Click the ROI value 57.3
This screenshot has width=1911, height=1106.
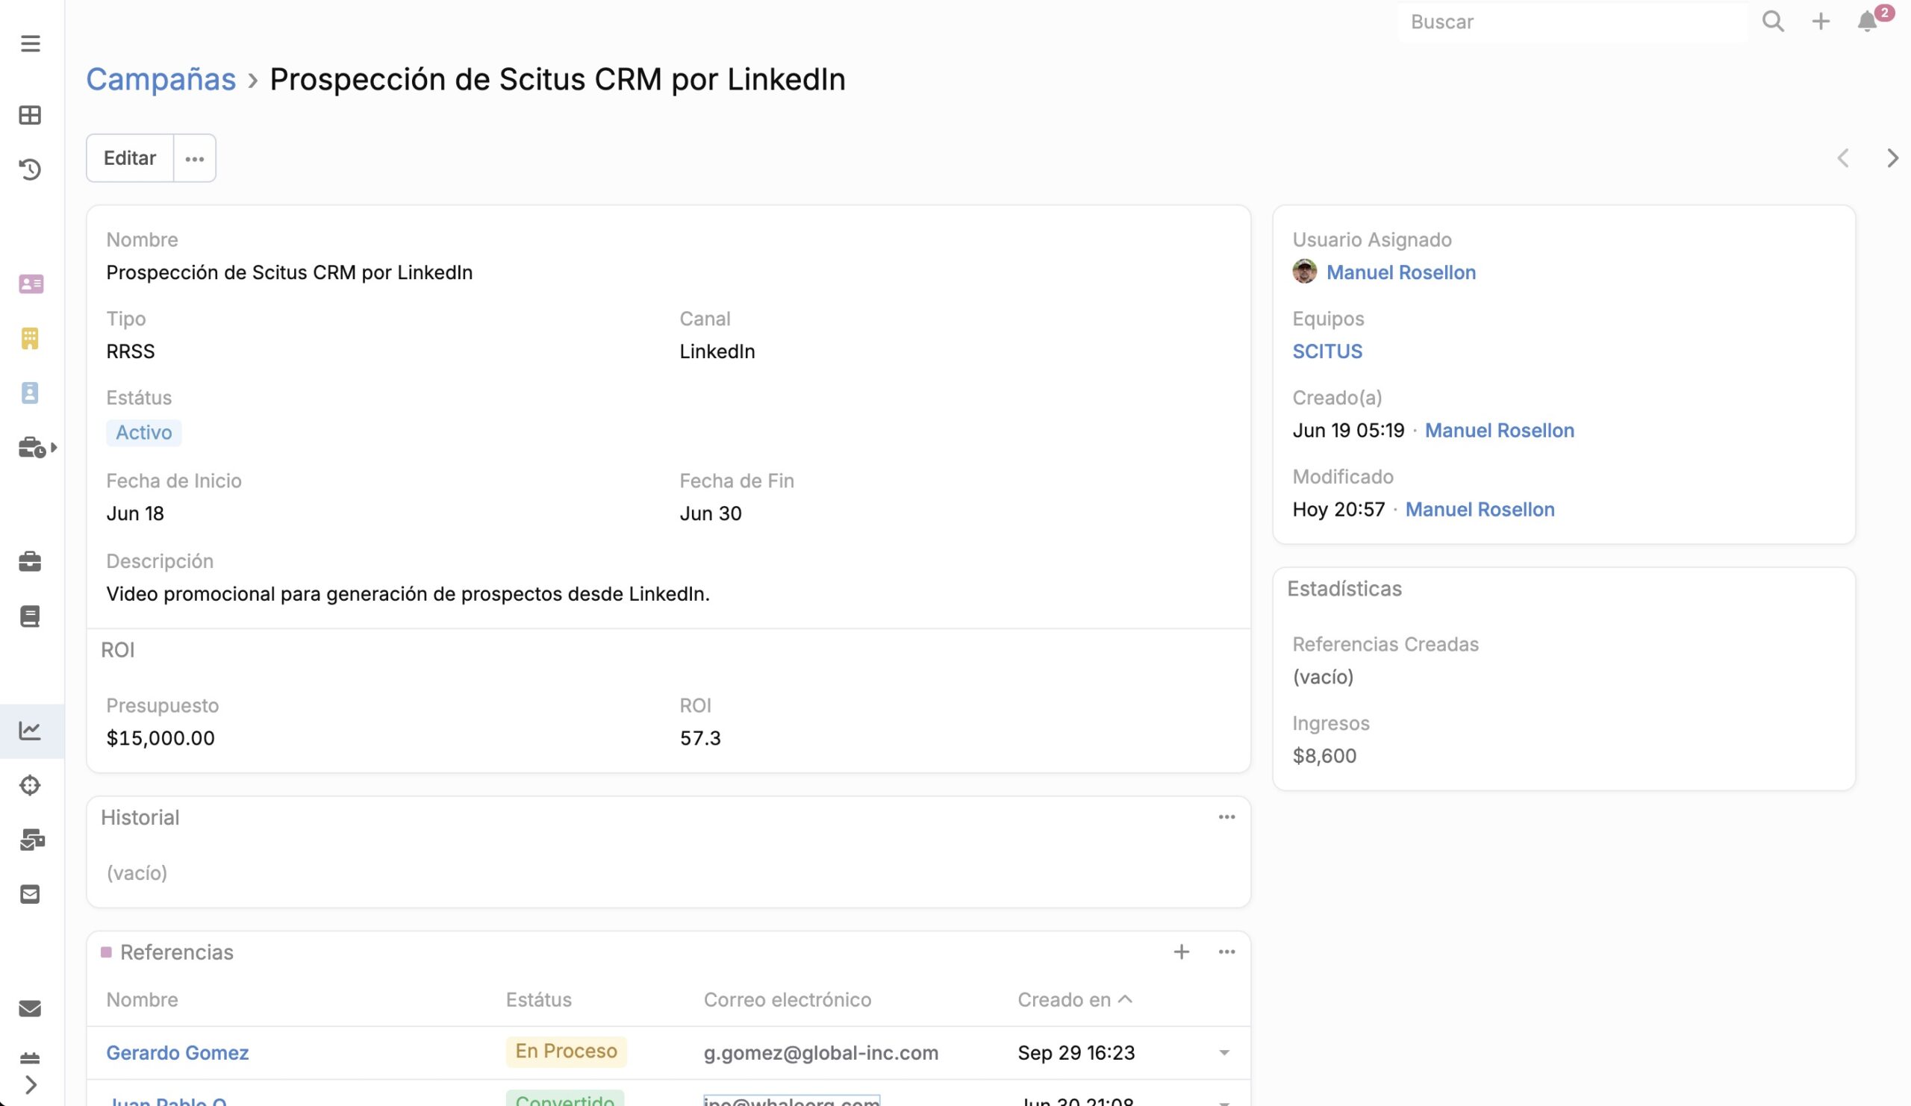click(700, 738)
